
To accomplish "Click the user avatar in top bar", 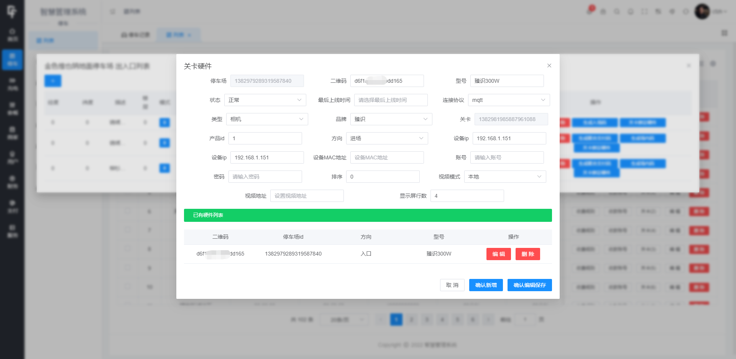I will 702,11.
